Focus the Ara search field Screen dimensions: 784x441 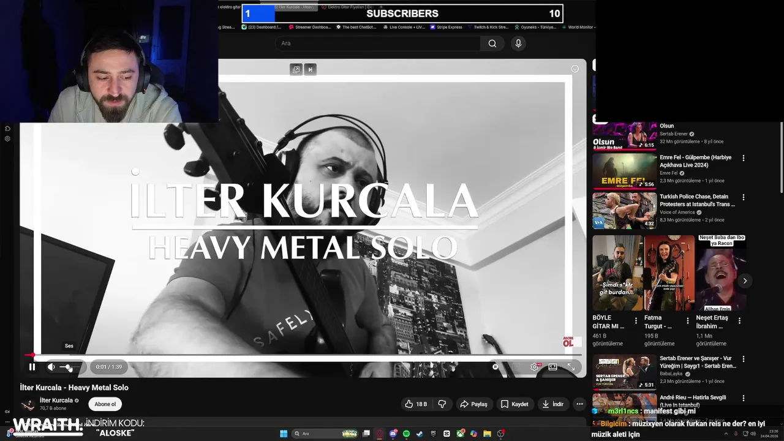378,43
